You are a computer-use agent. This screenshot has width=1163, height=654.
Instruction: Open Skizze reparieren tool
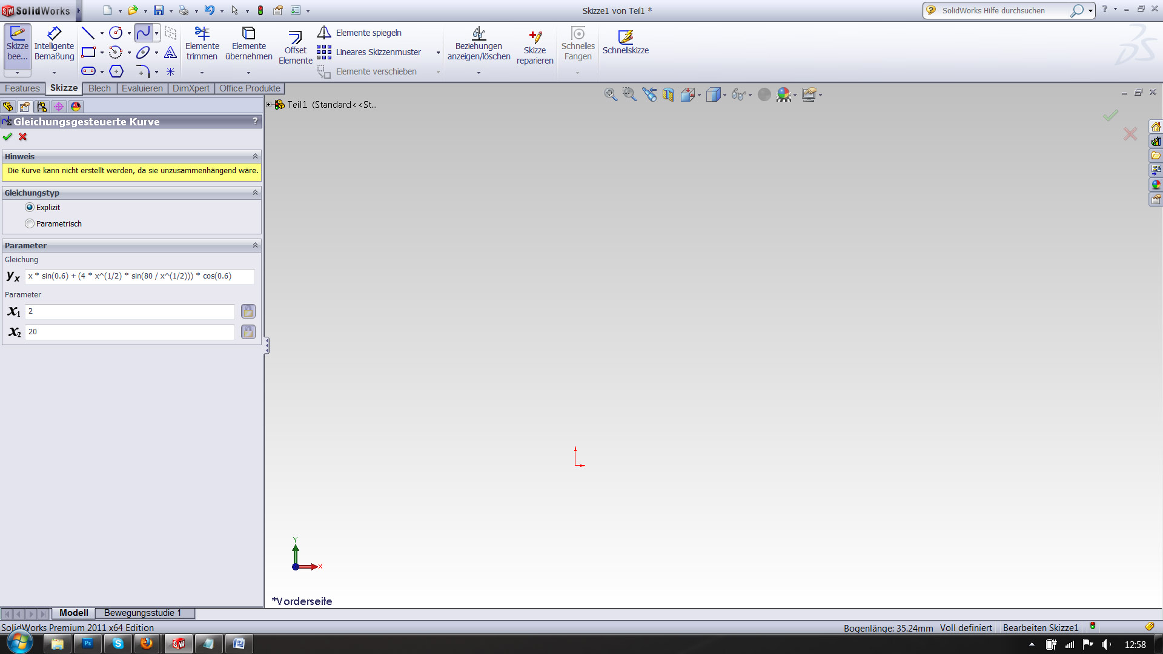535,47
